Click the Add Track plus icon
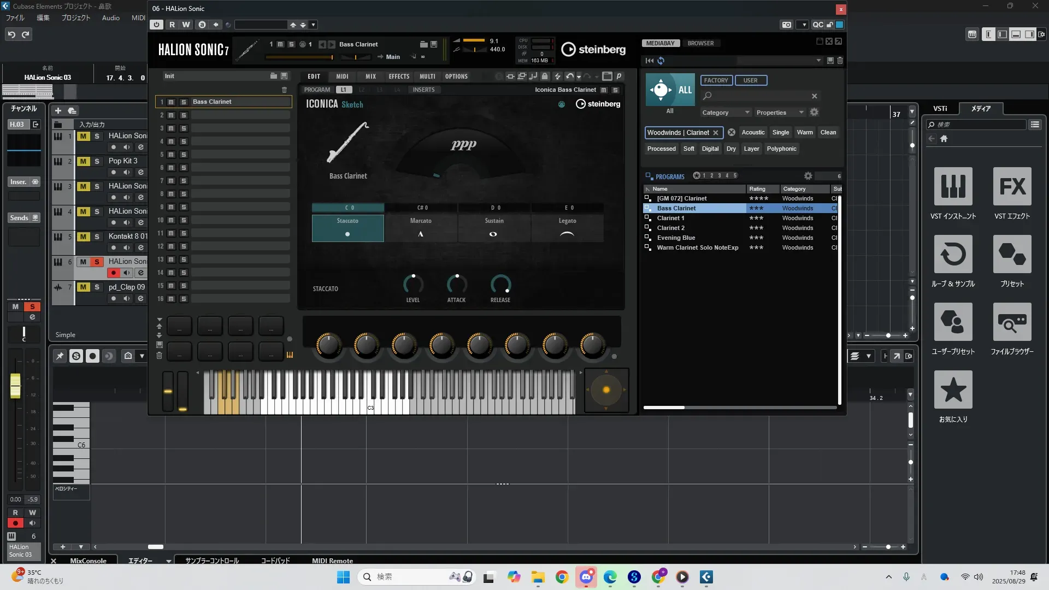 click(x=58, y=110)
